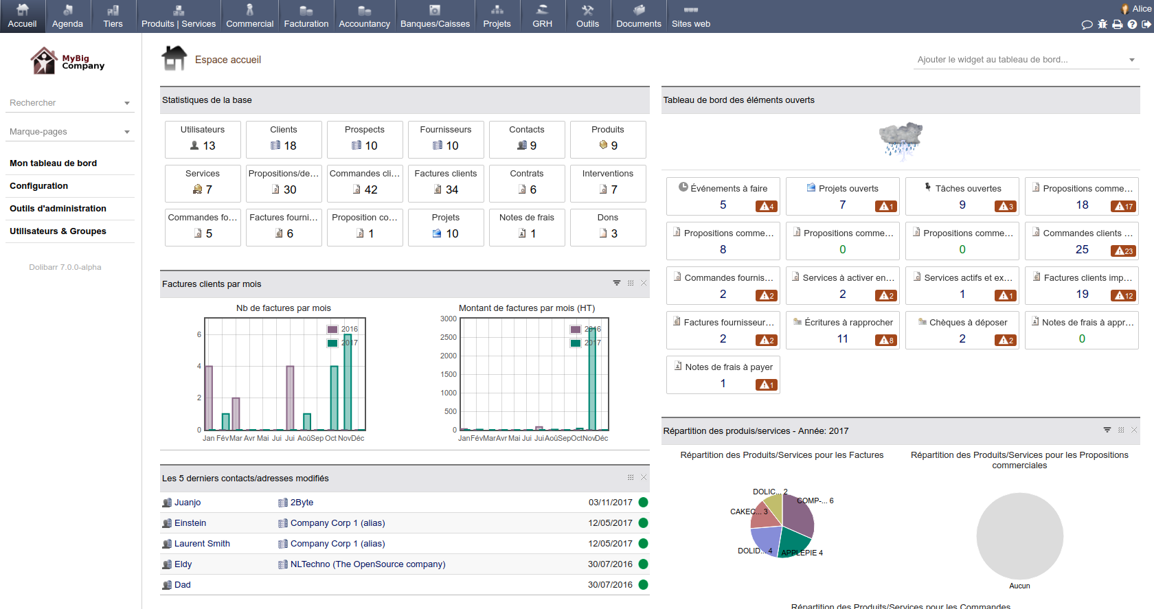Open the Facturation menu

click(306, 16)
